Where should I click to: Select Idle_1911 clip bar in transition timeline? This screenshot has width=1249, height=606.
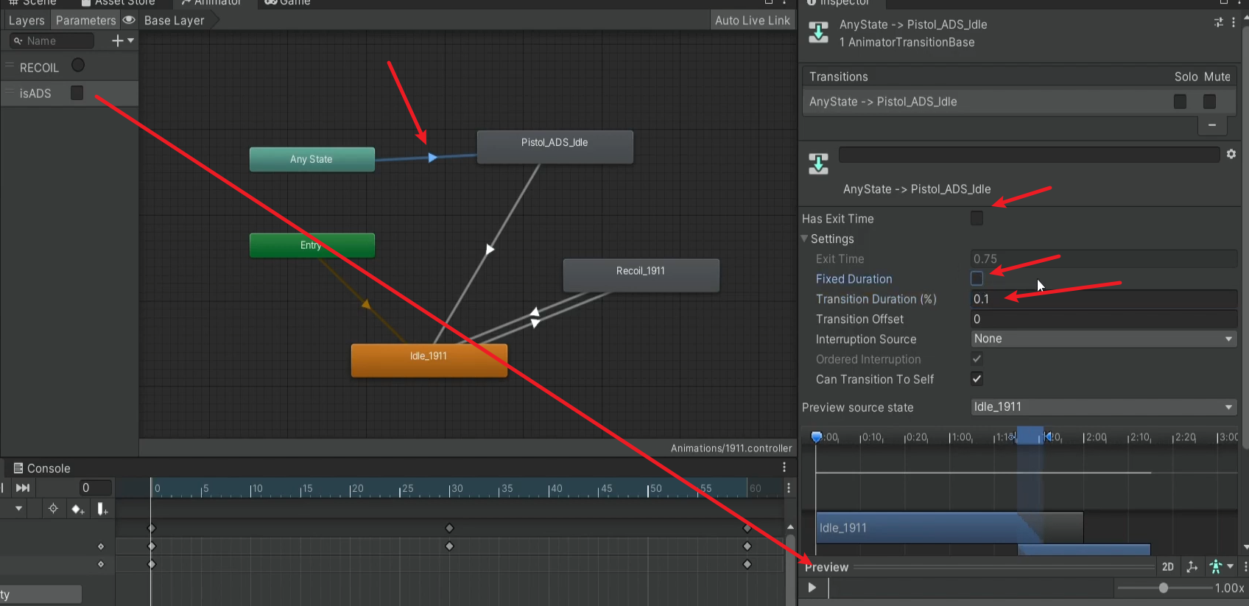pyautogui.click(x=949, y=528)
